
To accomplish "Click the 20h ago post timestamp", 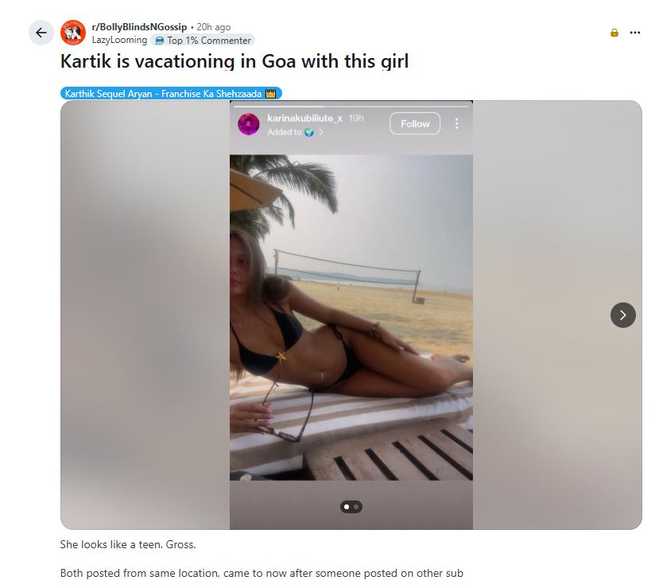I will point(214,27).
